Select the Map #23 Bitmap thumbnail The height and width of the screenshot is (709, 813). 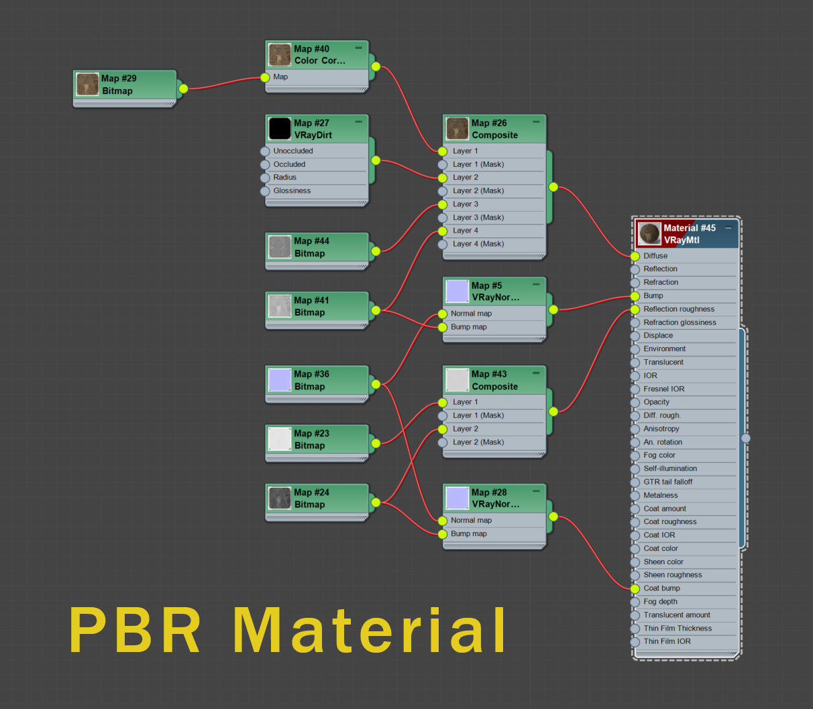coord(280,439)
